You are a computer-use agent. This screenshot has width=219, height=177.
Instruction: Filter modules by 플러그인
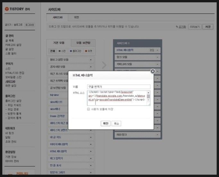point(76,51)
